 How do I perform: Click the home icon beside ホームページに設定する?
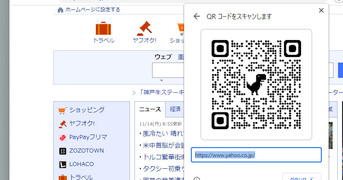[x=60, y=10]
